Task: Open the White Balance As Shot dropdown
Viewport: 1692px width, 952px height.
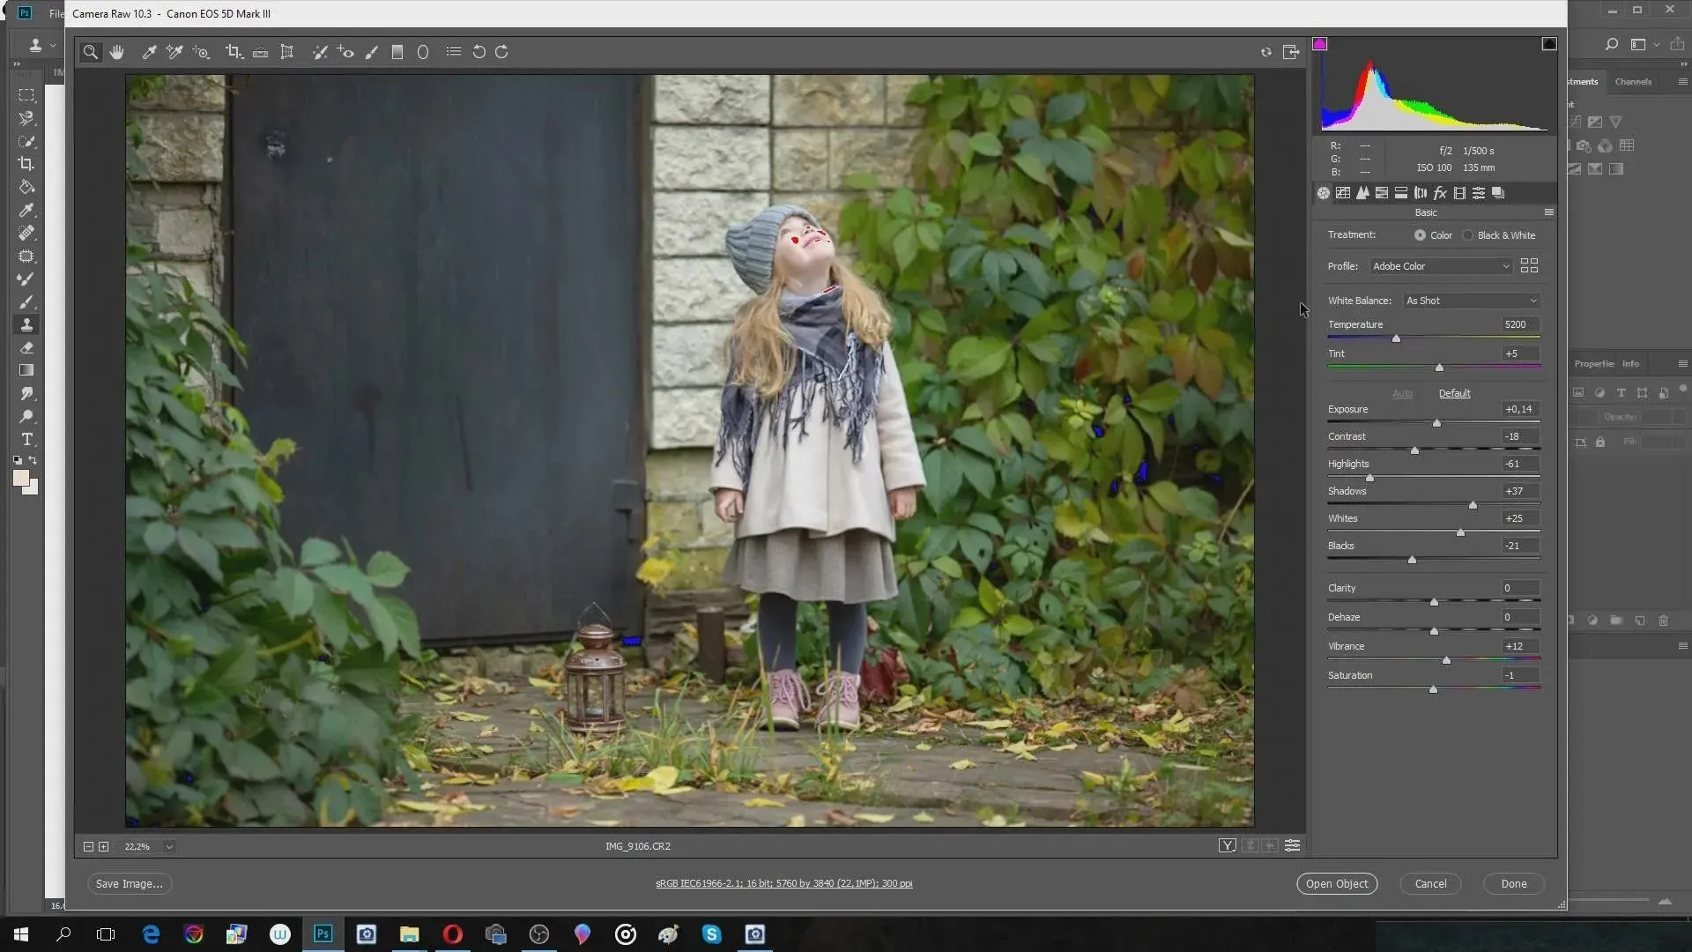Action: pos(1532,301)
